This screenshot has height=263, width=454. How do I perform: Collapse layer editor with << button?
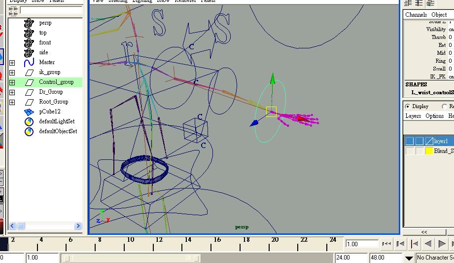pyautogui.click(x=424, y=232)
